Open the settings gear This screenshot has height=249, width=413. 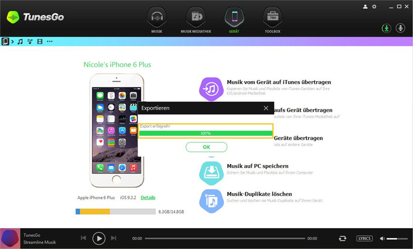pyautogui.click(x=374, y=7)
